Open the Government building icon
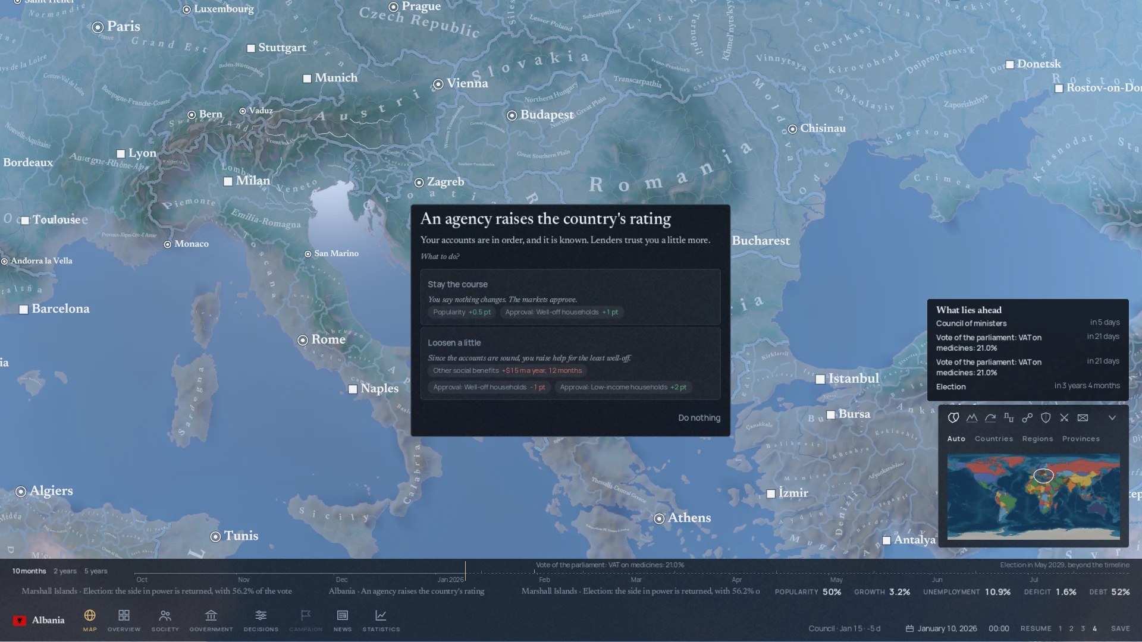This screenshot has width=1142, height=642. 211,615
